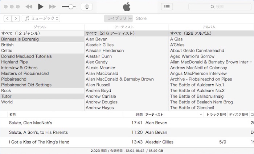The height and width of the screenshot is (154, 254).
Task: Select album Aged Warrior's Sorrow
Action: (192, 56)
